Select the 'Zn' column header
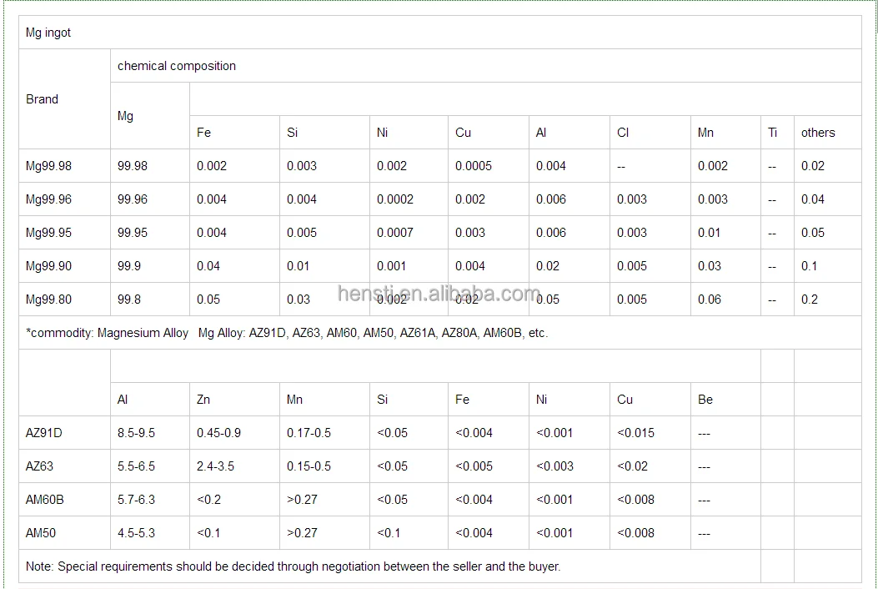 pyautogui.click(x=203, y=400)
